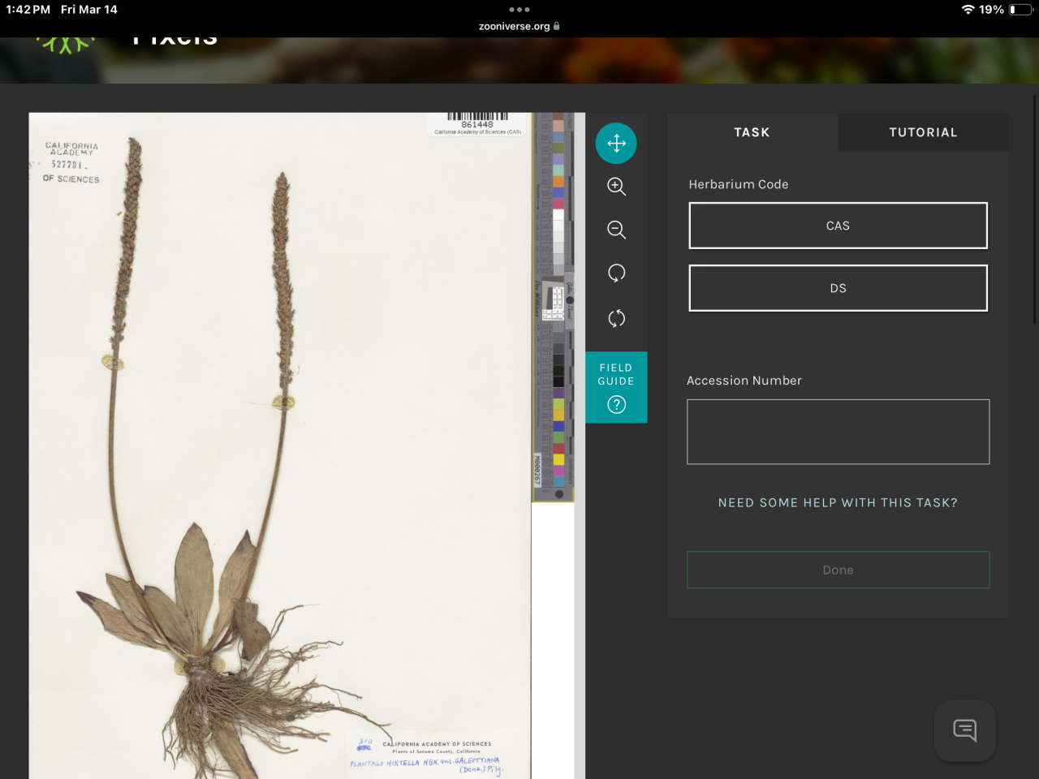1039x779 pixels.
Task: Switch to the Task tab
Action: click(752, 132)
